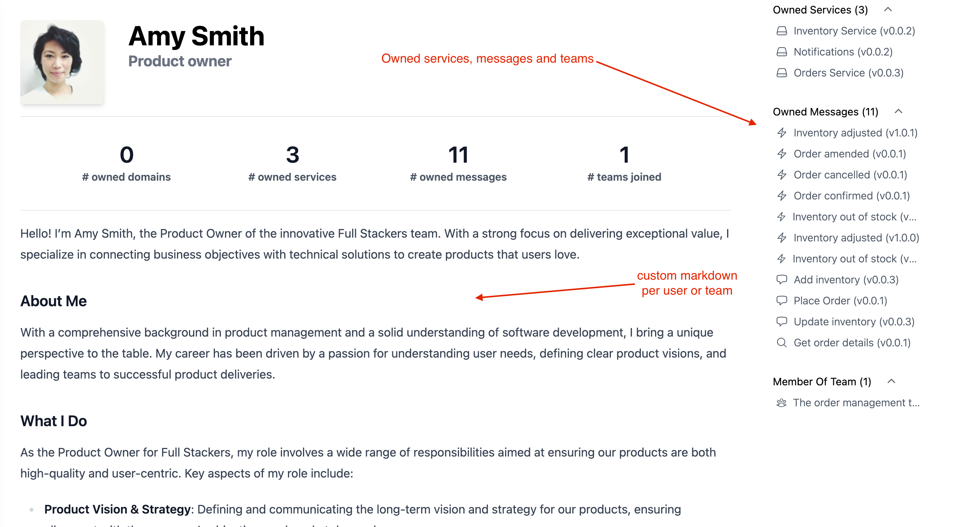Click the magnifier icon beside Get order details
The height and width of the screenshot is (527, 960).
(x=781, y=343)
